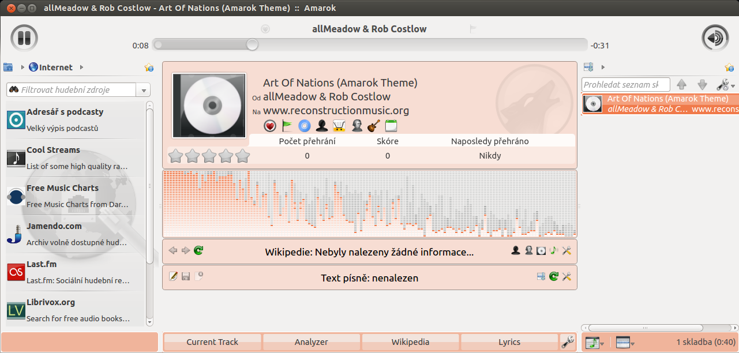Show Wikipedia composer page icon
Viewport: 739px width, 353px height.
[x=528, y=250]
